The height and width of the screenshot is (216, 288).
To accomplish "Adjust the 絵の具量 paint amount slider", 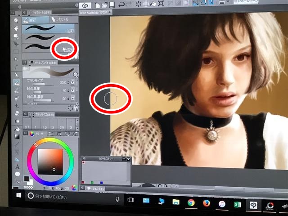I will coord(43,92).
